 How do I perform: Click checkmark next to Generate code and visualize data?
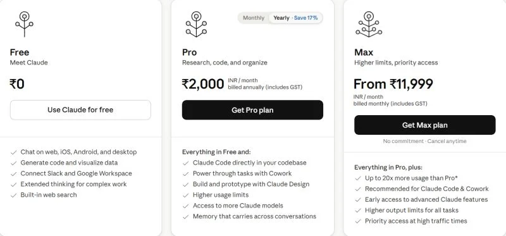[13, 163]
